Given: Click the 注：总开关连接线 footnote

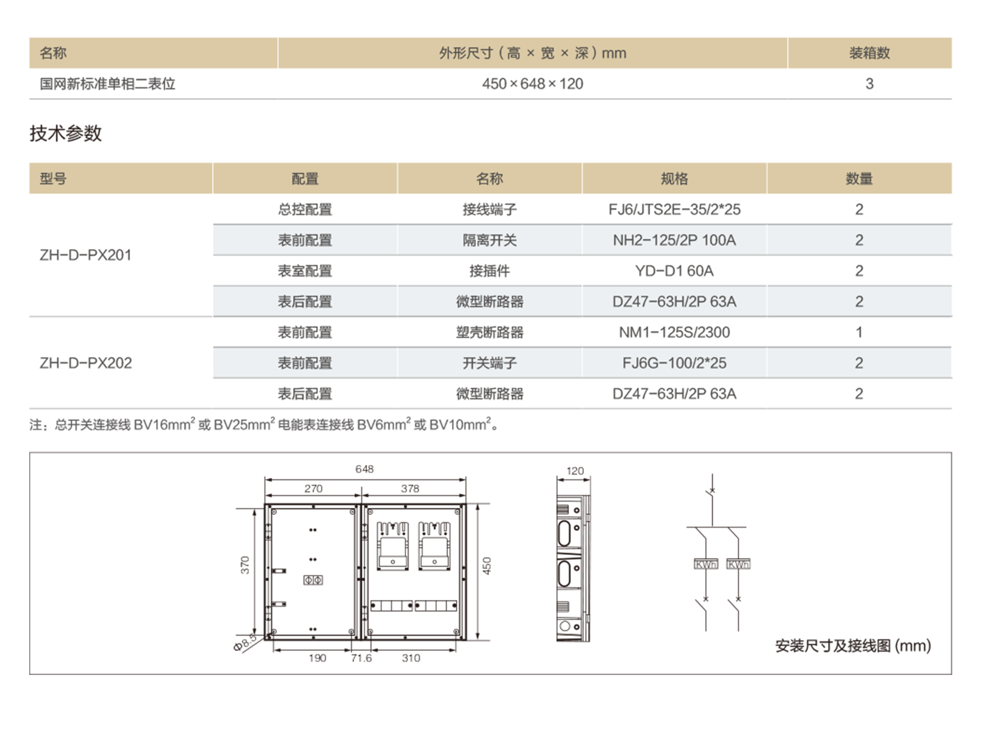Looking at the screenshot, I should [264, 424].
